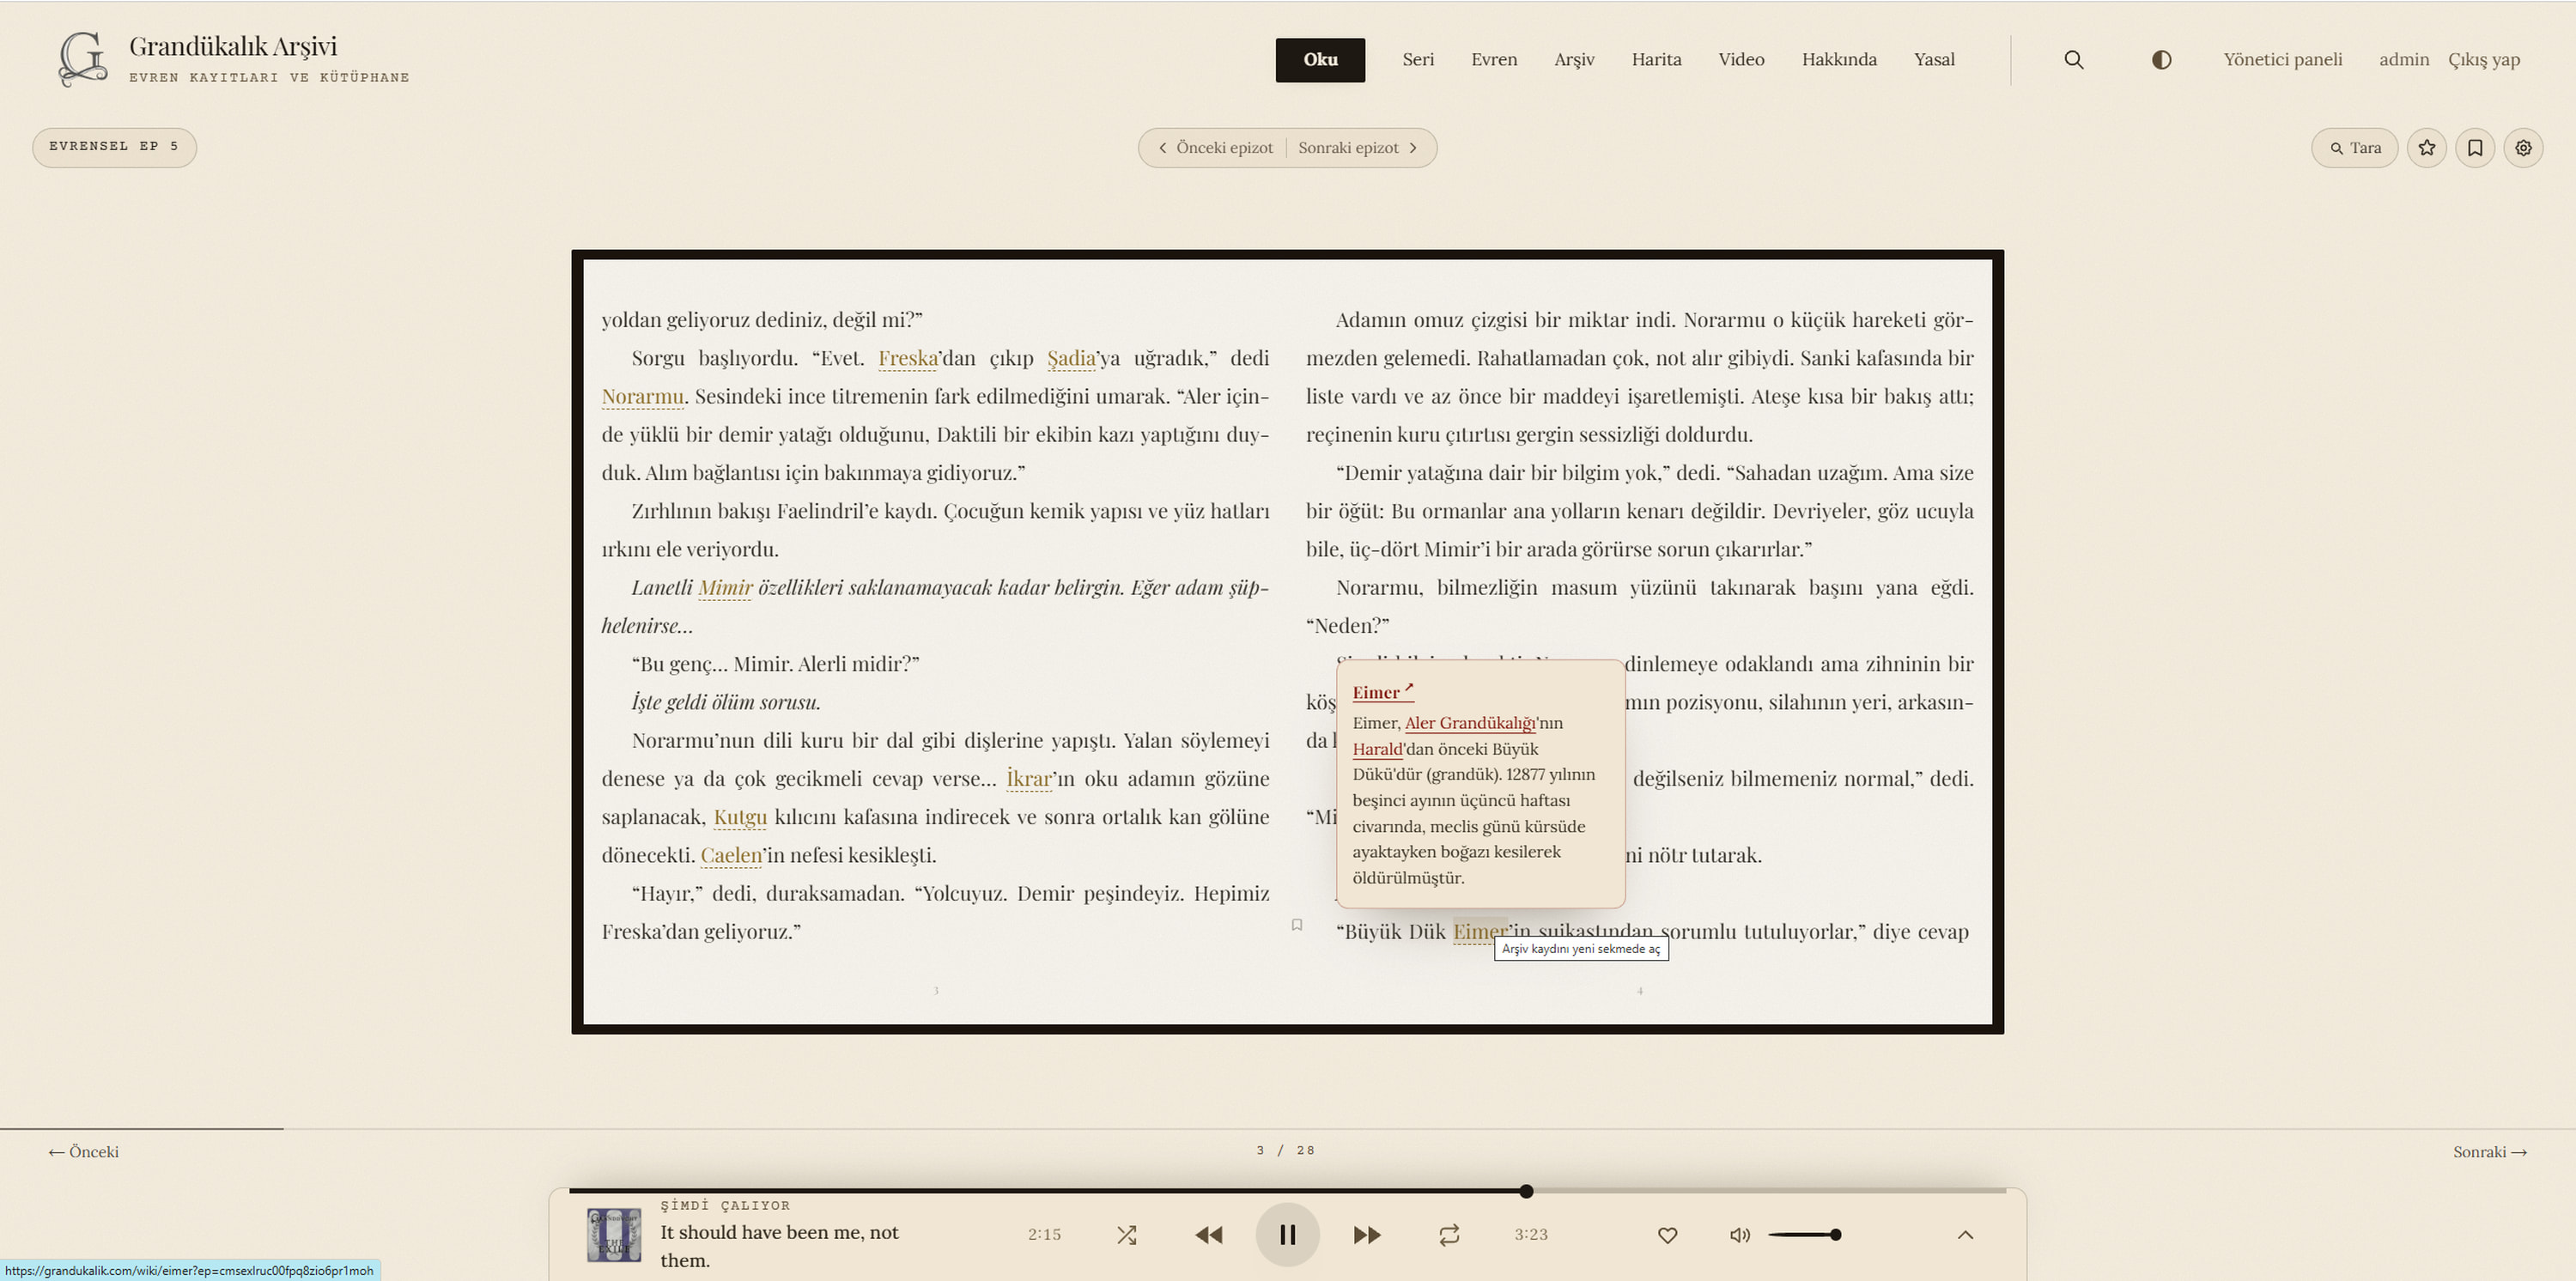
Task: Skip to the next track
Action: (x=1367, y=1235)
